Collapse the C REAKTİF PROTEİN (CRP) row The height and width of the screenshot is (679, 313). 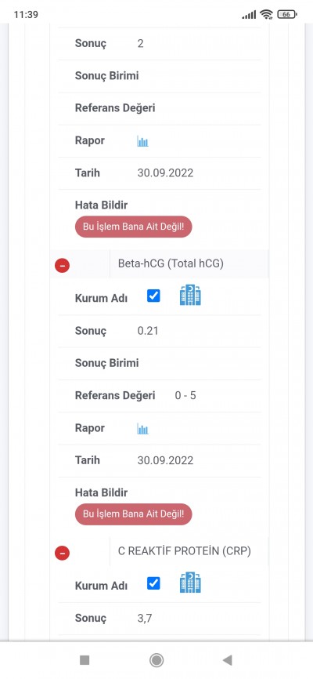[63, 553]
